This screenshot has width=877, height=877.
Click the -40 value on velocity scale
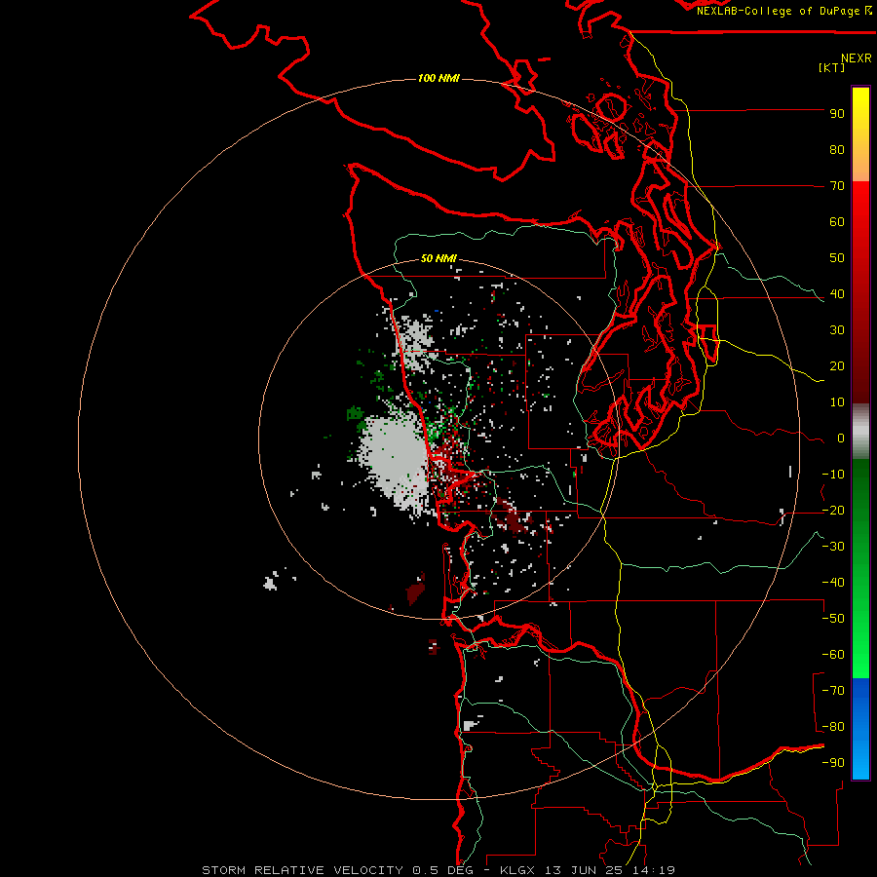[833, 583]
